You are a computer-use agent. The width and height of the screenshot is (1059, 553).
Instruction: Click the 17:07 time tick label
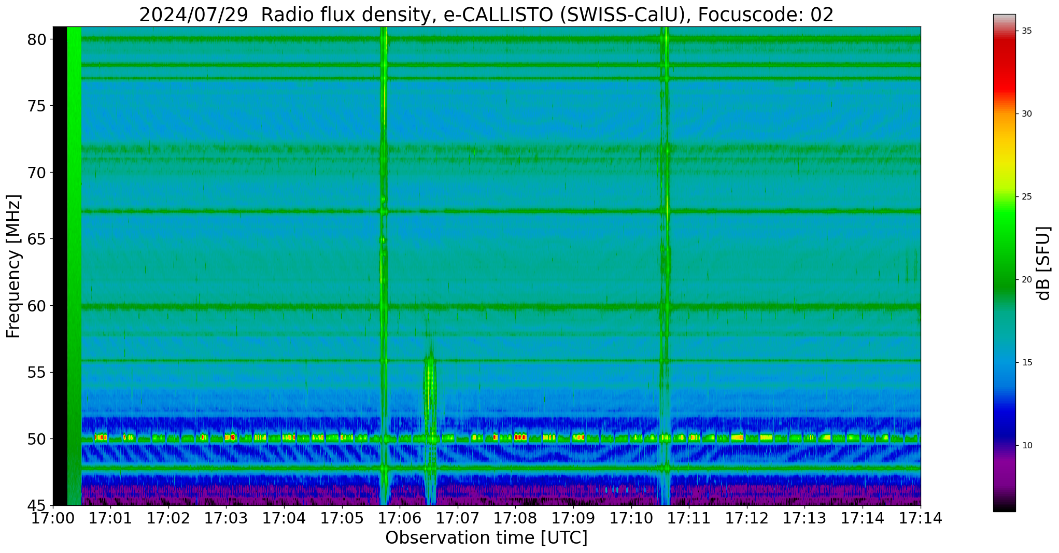458,518
